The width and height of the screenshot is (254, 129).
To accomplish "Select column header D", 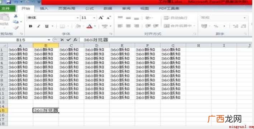I will (x=97, y=46).
